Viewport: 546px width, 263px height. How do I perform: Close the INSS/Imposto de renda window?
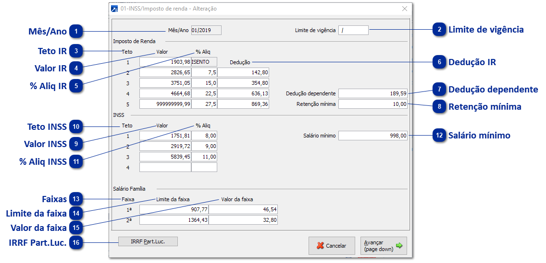pos(405,9)
